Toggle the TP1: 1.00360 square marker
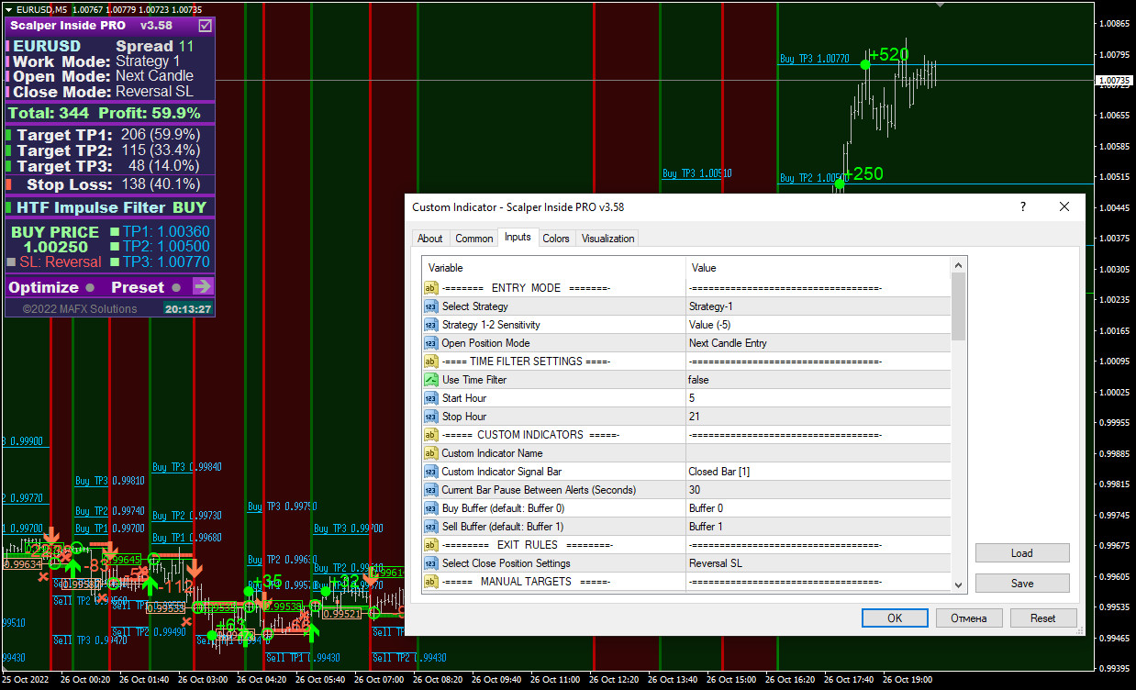The height and width of the screenshot is (690, 1136). click(115, 232)
